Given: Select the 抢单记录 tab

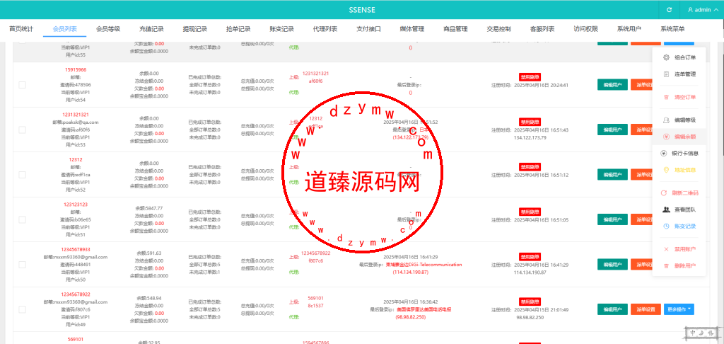Looking at the screenshot, I should click(238, 28).
